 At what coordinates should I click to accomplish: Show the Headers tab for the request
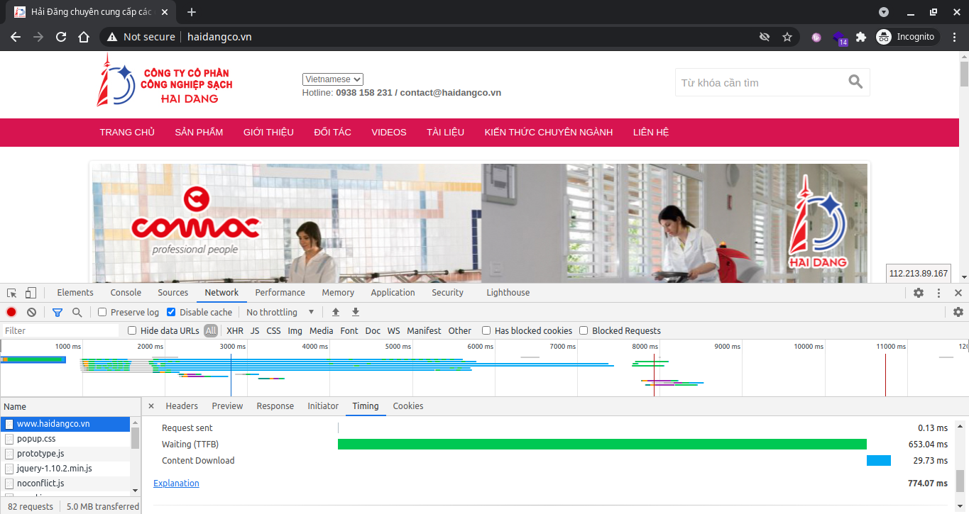[x=182, y=406]
